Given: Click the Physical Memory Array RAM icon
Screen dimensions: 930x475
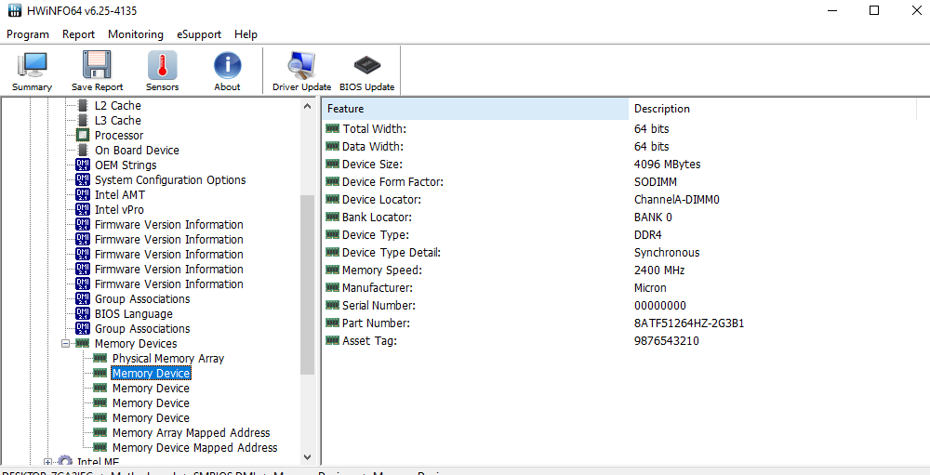Looking at the screenshot, I should (x=100, y=358).
